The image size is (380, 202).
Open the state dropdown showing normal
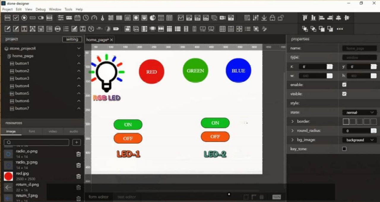point(359,113)
